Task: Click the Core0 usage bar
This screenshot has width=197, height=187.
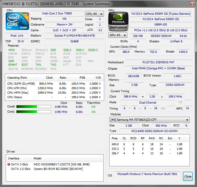Action: (x=34, y=107)
